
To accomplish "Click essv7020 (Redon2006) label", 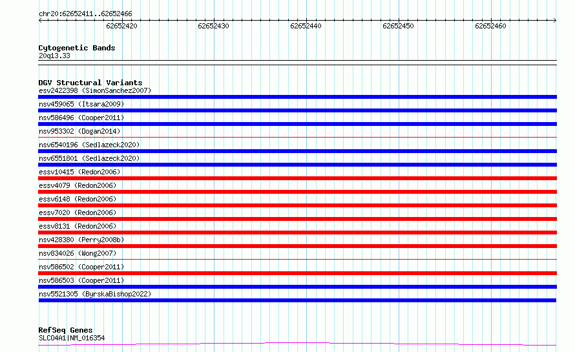I will pos(78,212).
